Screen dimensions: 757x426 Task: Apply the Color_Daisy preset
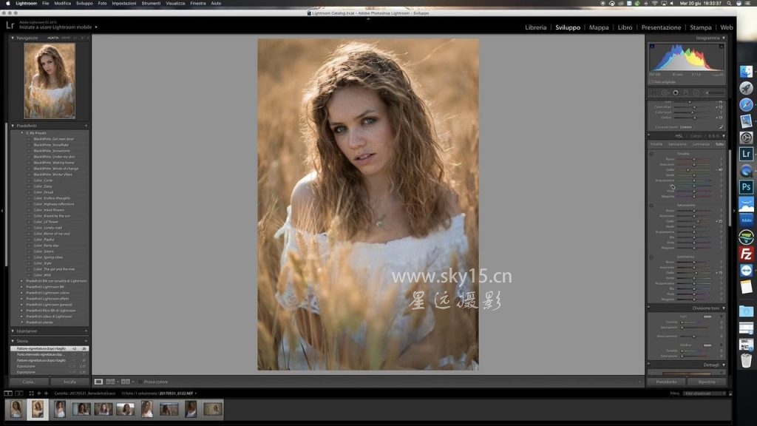pos(43,186)
